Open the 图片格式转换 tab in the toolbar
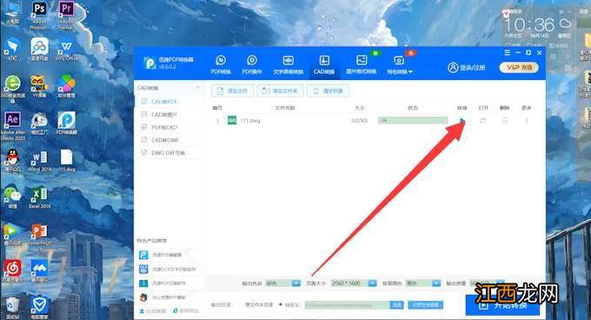 click(361, 65)
